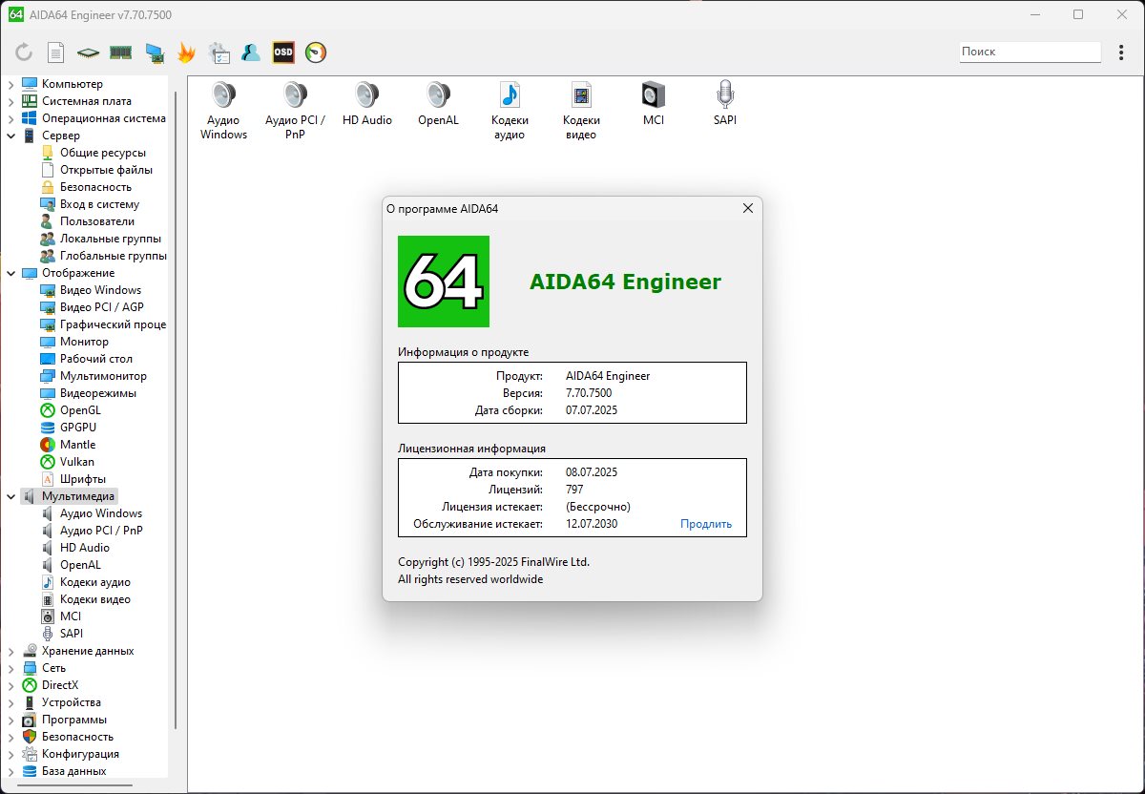Launch the flame stability test icon
Screen dimensions: 1145x794
[186, 52]
